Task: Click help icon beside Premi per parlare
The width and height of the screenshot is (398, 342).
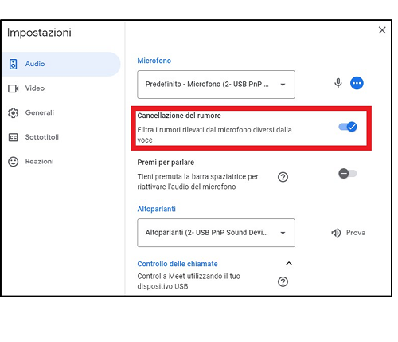Action: tap(283, 177)
